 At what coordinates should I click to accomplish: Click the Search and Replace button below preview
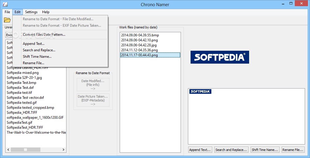(231, 150)
